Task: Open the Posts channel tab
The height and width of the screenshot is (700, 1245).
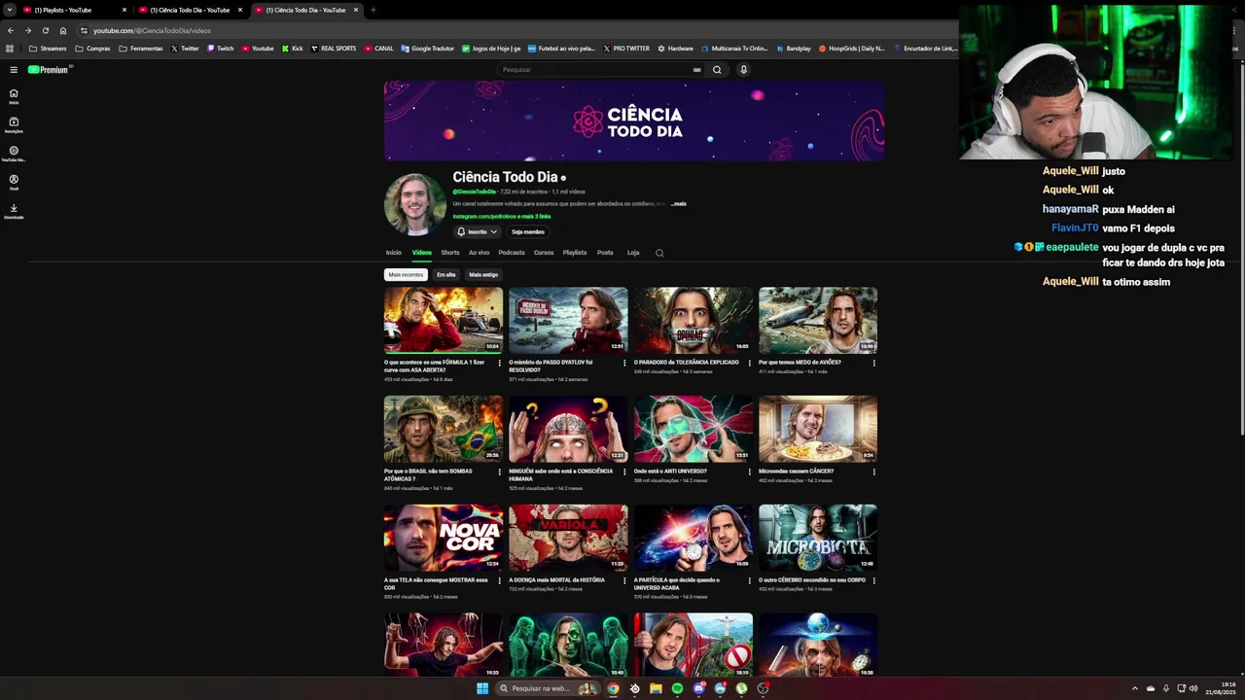Action: (x=605, y=253)
